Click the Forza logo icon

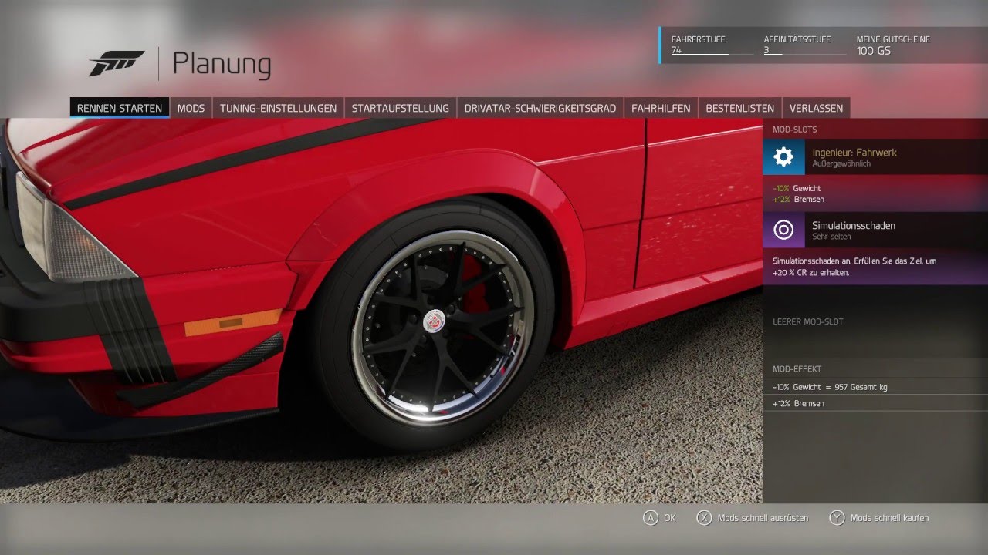pyautogui.click(x=117, y=63)
